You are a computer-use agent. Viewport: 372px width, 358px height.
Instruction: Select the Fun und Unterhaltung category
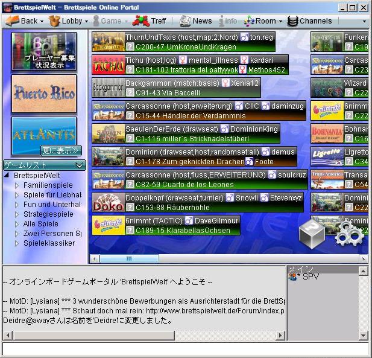pyautogui.click(x=52, y=205)
